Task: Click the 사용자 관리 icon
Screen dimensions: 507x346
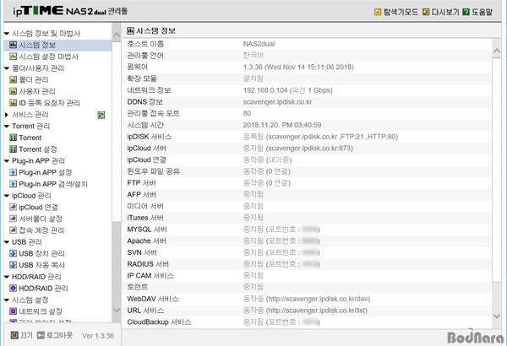Action: pyautogui.click(x=13, y=91)
